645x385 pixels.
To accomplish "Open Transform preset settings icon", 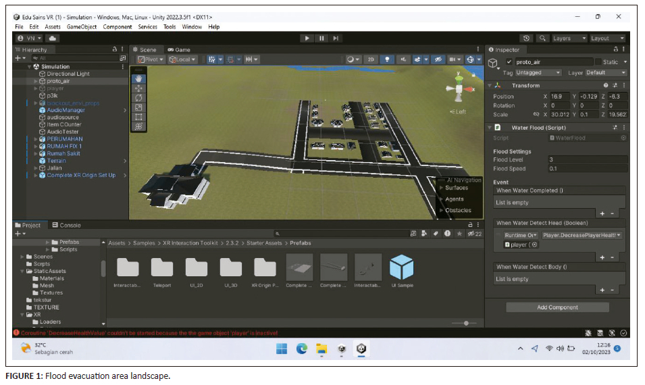I will pyautogui.click(x=615, y=86).
